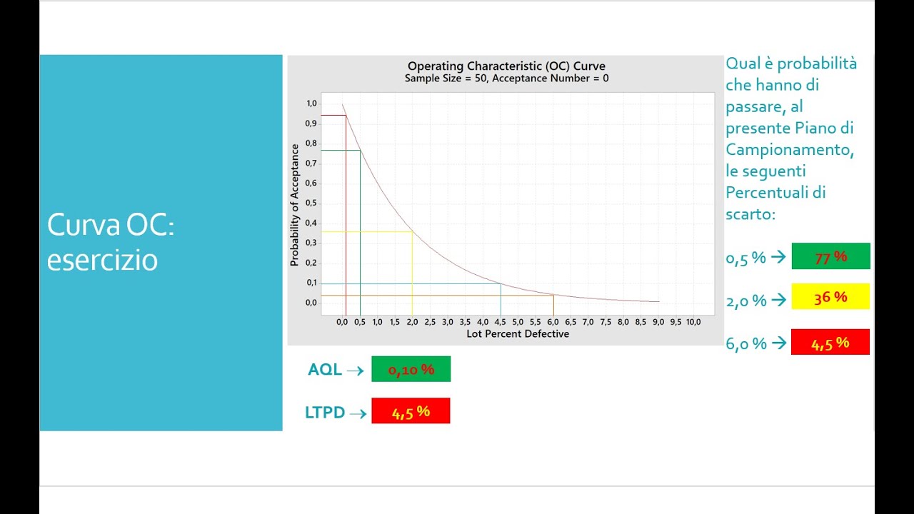Click the x-axis tick label 10,0
This screenshot has width=914, height=514.
tap(693, 322)
